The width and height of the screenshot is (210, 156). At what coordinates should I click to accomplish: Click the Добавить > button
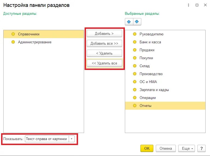(104, 33)
